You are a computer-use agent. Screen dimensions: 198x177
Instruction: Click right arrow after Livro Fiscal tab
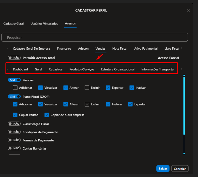point(182,49)
